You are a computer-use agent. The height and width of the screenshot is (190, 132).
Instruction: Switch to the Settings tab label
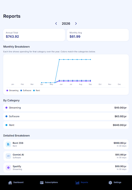tap(117, 182)
